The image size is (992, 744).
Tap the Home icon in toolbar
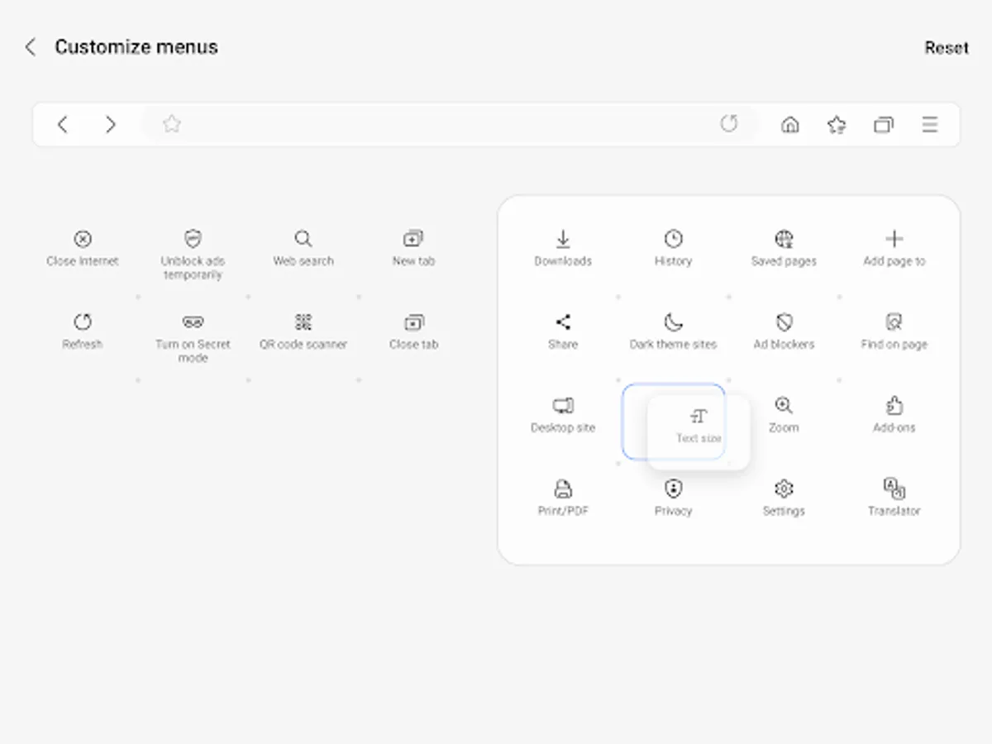click(x=790, y=125)
